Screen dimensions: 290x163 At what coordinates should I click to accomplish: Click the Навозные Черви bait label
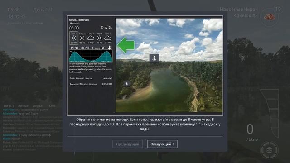pos(239,9)
